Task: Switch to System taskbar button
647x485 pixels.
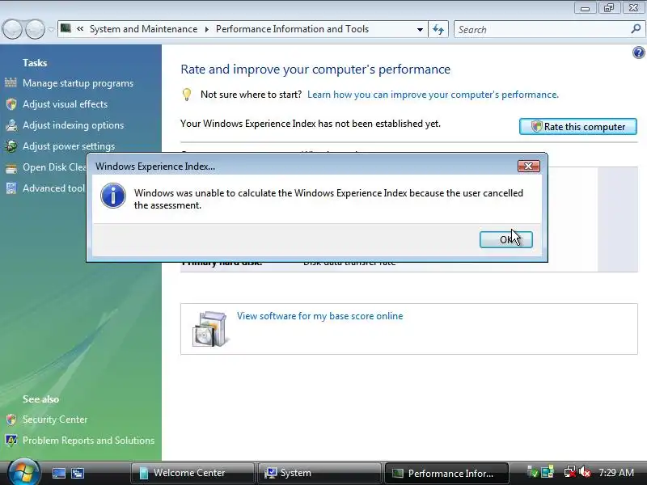Action: tap(319, 473)
